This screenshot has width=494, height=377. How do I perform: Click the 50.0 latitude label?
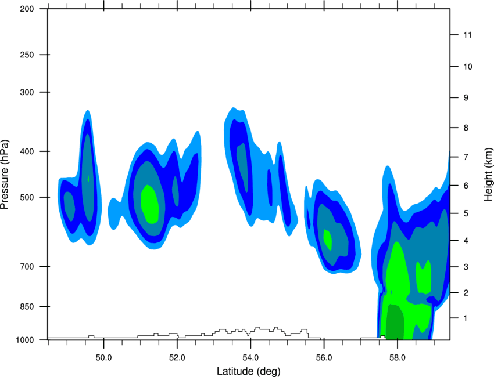click(103, 358)
